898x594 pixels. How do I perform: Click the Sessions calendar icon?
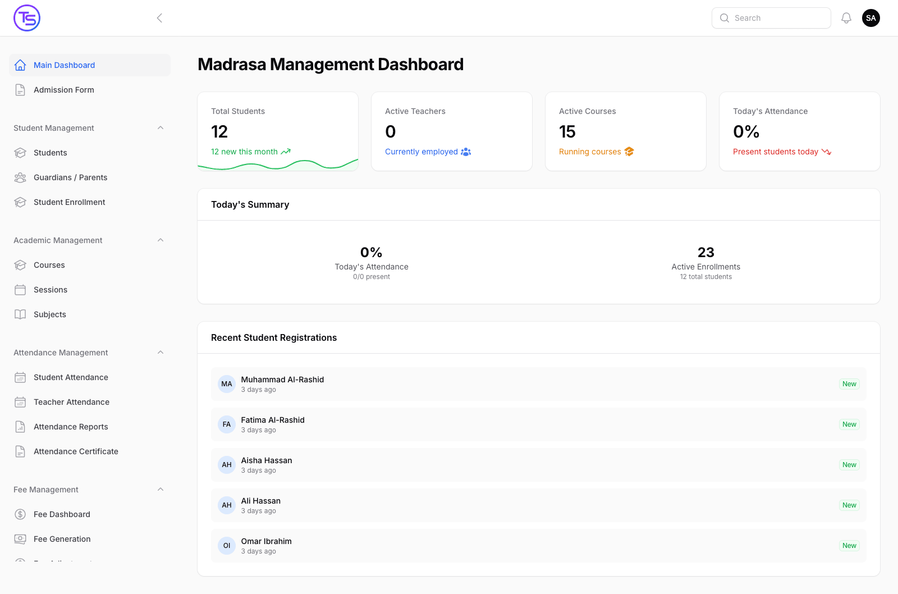(20, 290)
